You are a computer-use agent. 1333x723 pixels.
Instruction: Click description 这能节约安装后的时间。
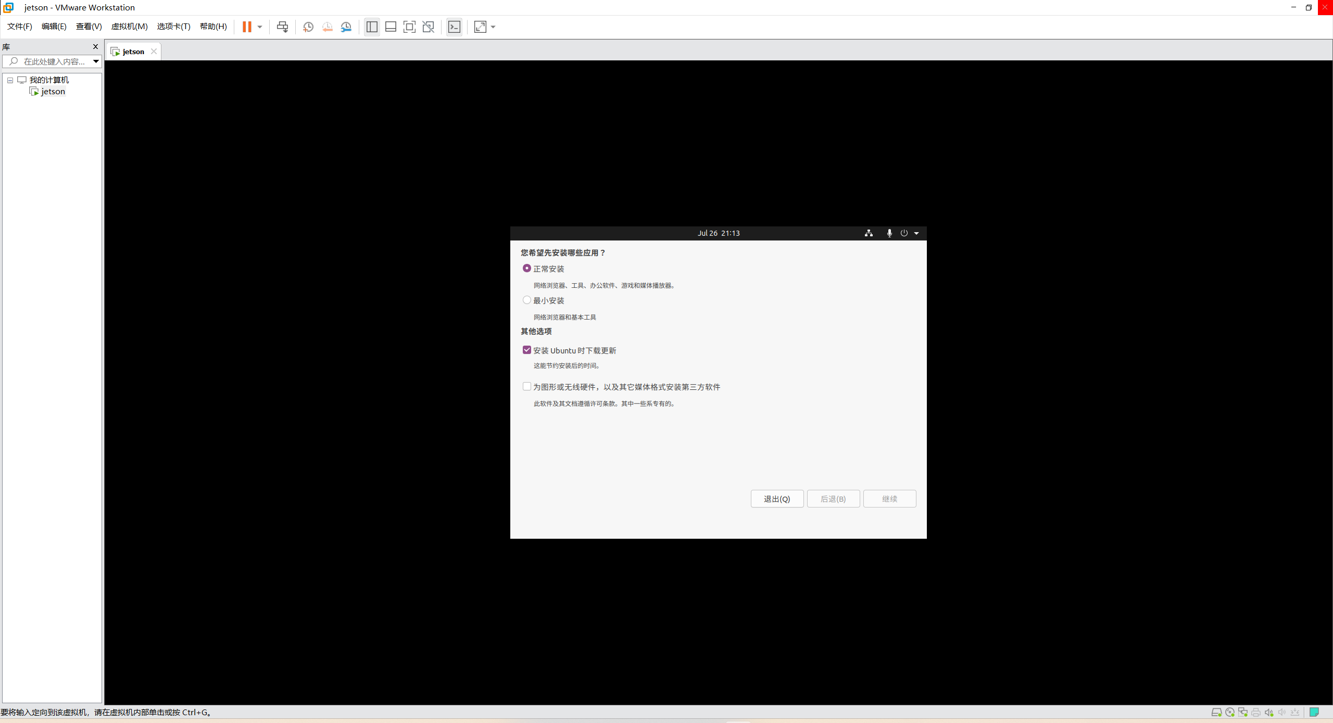567,365
